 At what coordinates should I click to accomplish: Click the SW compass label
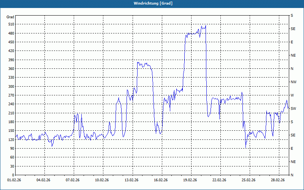coord(293,109)
